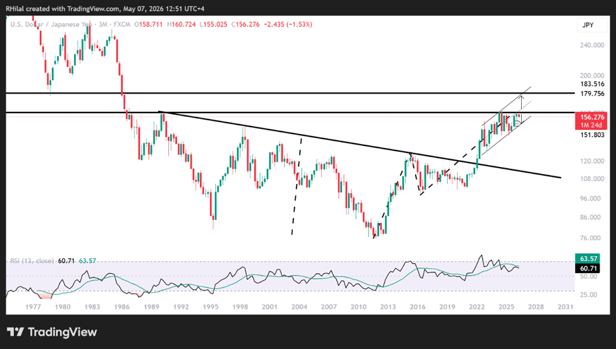
Task: Click the 2028 label on time axis
Action: click(x=536, y=307)
